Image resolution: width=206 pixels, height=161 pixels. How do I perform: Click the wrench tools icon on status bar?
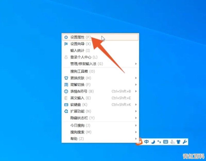point(185,142)
